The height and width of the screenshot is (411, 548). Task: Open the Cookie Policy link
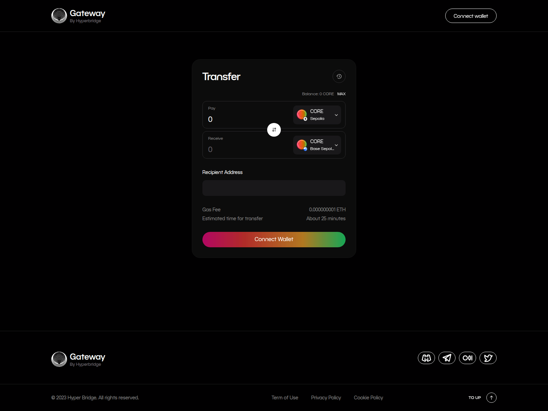[x=369, y=398]
